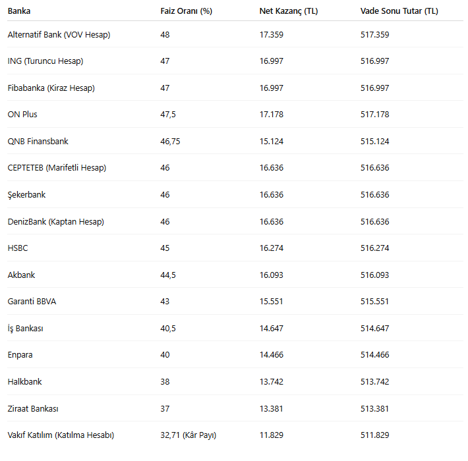
Task: Click Fibabanka (Kiraz Hesap) cell
Action: pos(51,88)
